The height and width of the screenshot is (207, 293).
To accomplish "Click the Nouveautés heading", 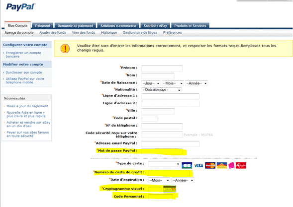I will pyautogui.click(x=14, y=98).
